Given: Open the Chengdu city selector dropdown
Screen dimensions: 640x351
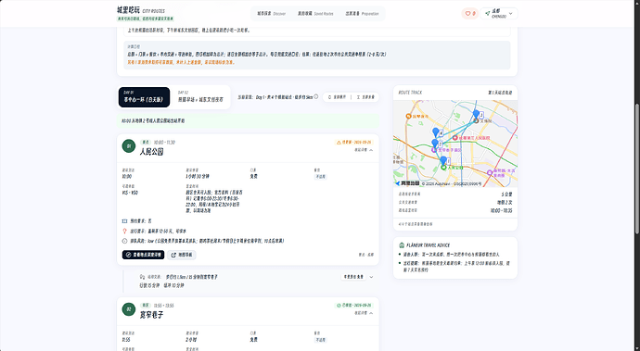Looking at the screenshot, I should (499, 14).
